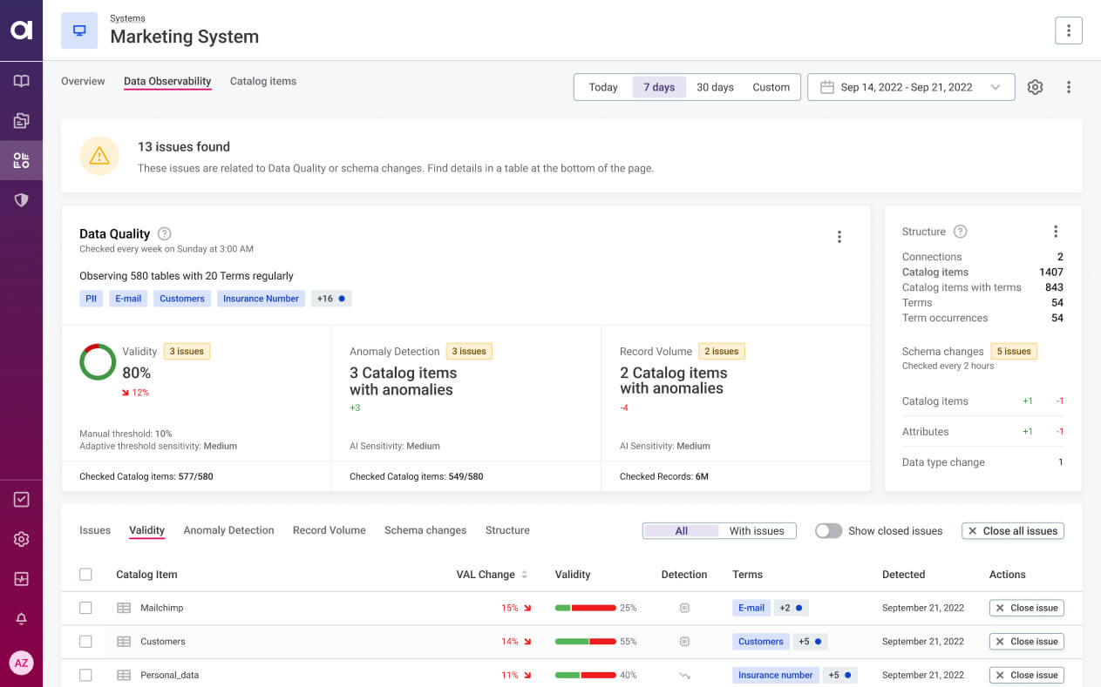Toggle Show closed issues switch
The width and height of the screenshot is (1101, 687).
[x=827, y=530]
